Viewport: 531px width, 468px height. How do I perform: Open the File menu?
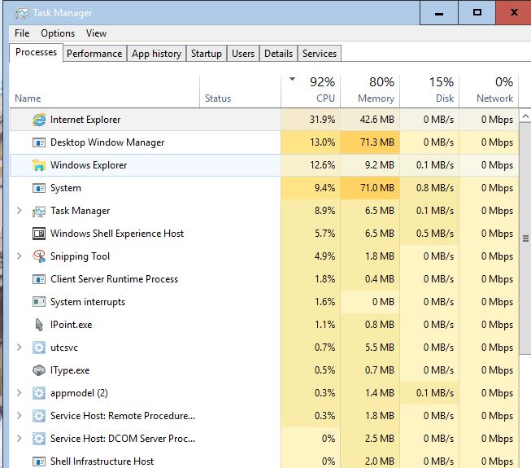click(22, 33)
